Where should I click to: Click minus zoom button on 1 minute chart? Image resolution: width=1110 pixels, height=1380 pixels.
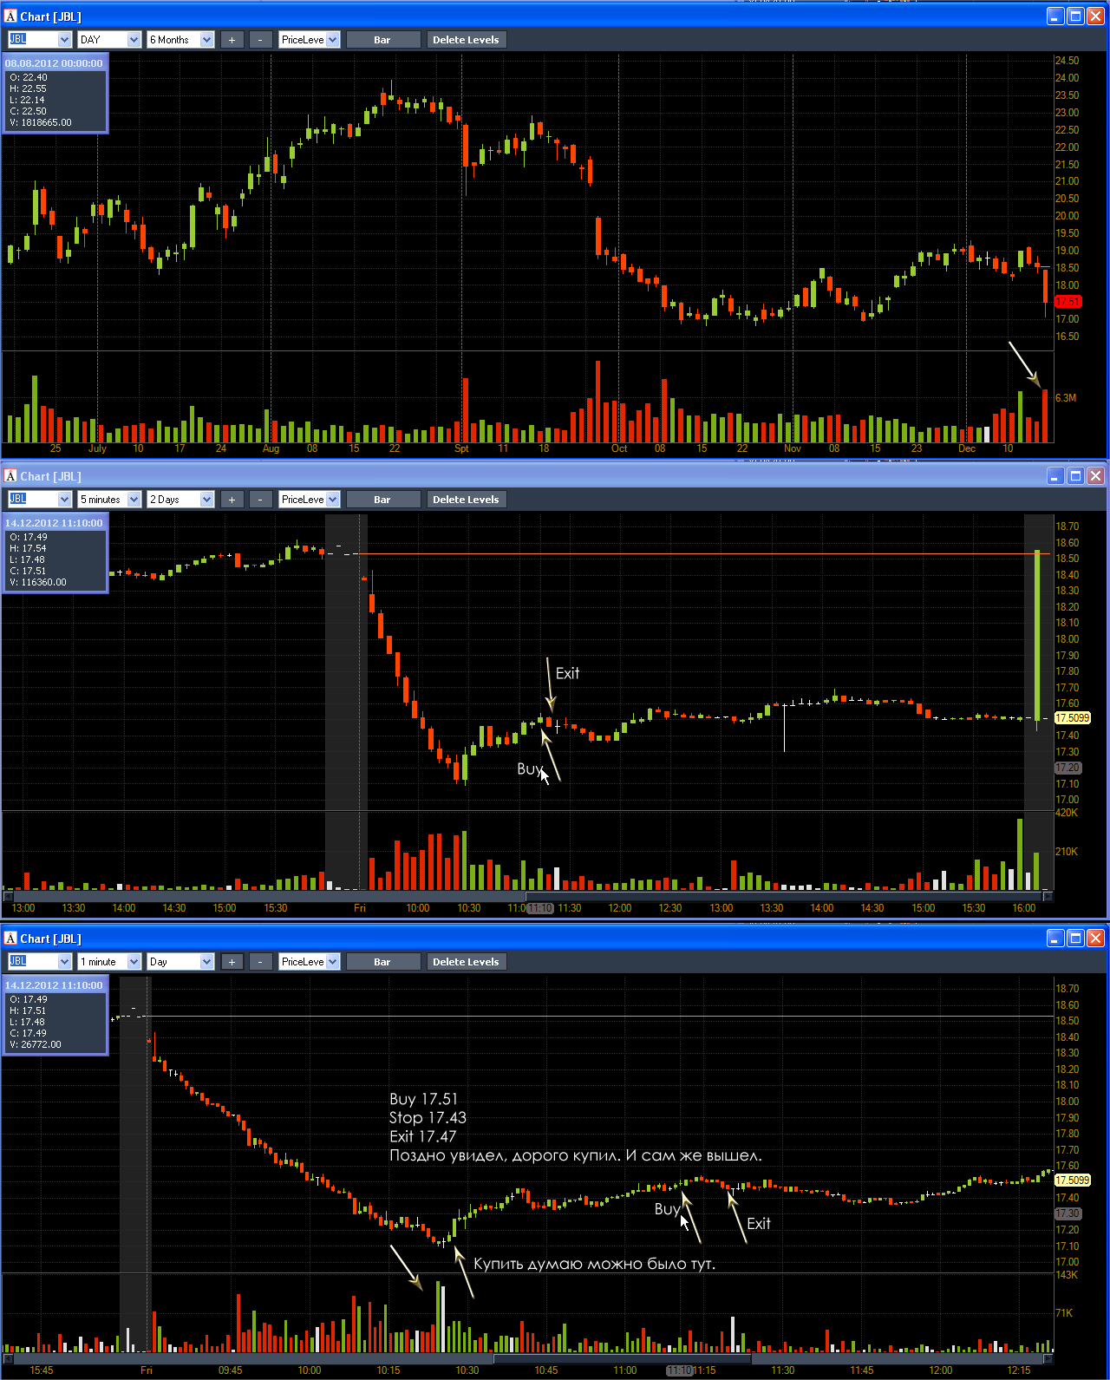coord(260,962)
